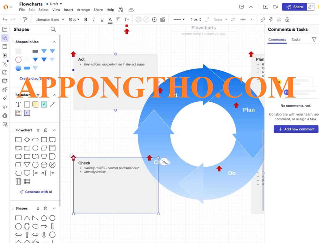
Task: Select the Check text box on canvas
Action: tap(116, 186)
